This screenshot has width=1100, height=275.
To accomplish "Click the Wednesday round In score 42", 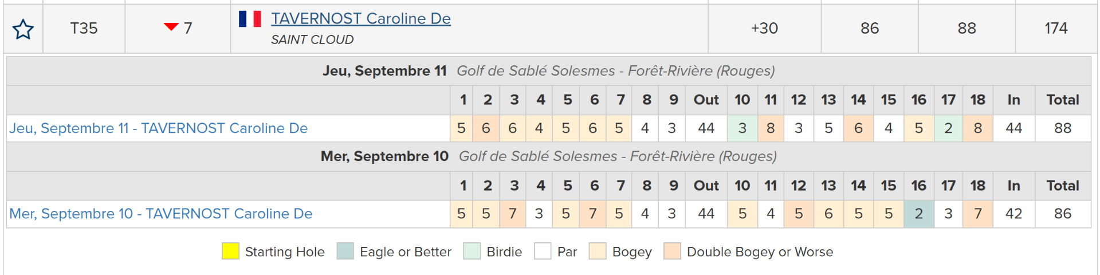I will click(1014, 214).
